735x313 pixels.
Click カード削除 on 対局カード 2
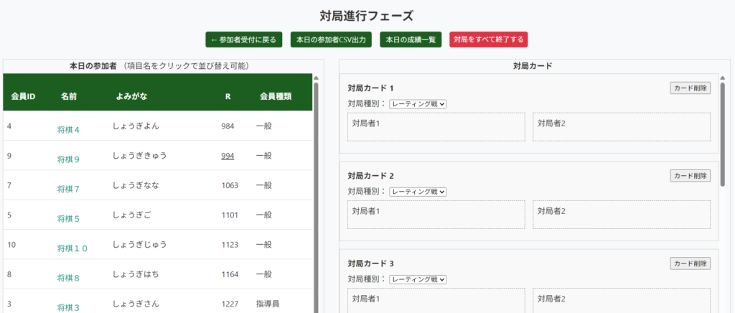click(690, 176)
